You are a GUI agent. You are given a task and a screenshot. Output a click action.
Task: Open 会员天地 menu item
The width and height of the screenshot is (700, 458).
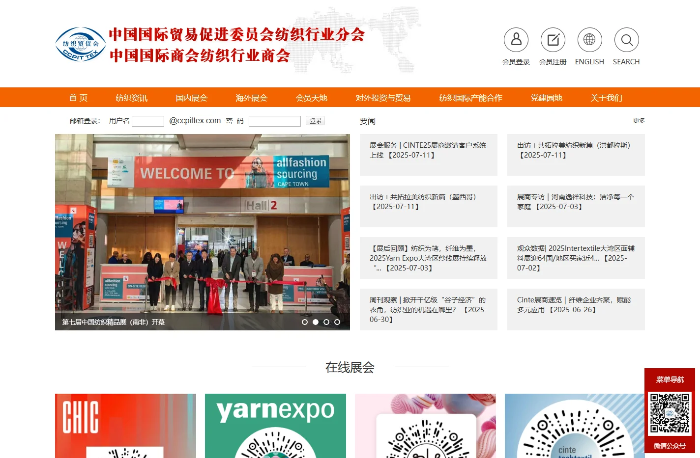click(311, 98)
